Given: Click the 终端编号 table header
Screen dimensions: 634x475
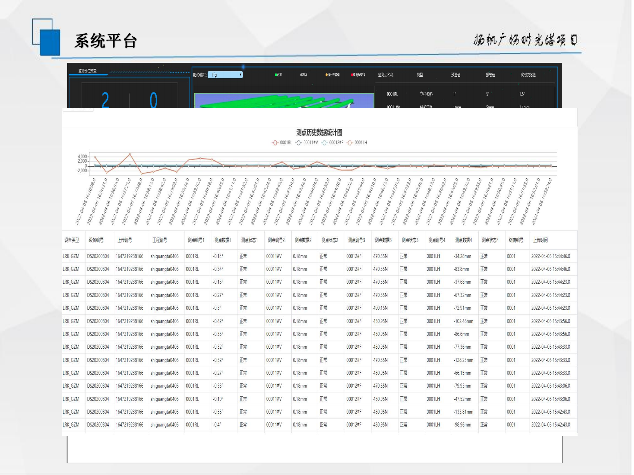Looking at the screenshot, I should click(x=516, y=240).
